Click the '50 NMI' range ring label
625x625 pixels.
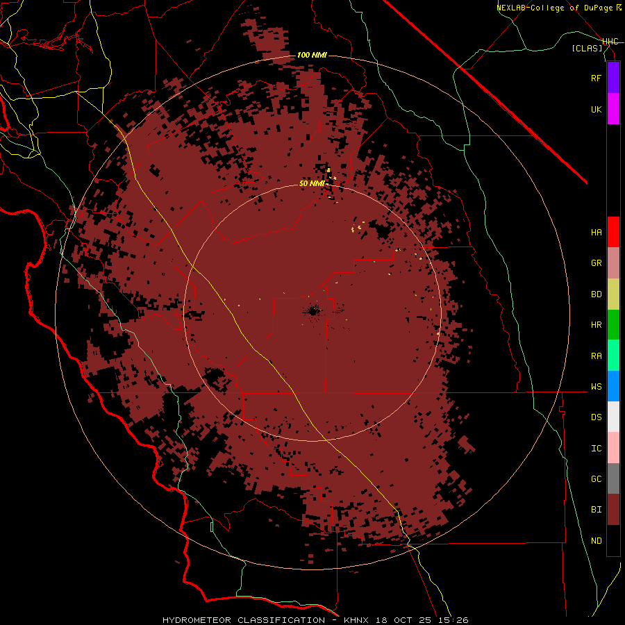[x=312, y=184]
